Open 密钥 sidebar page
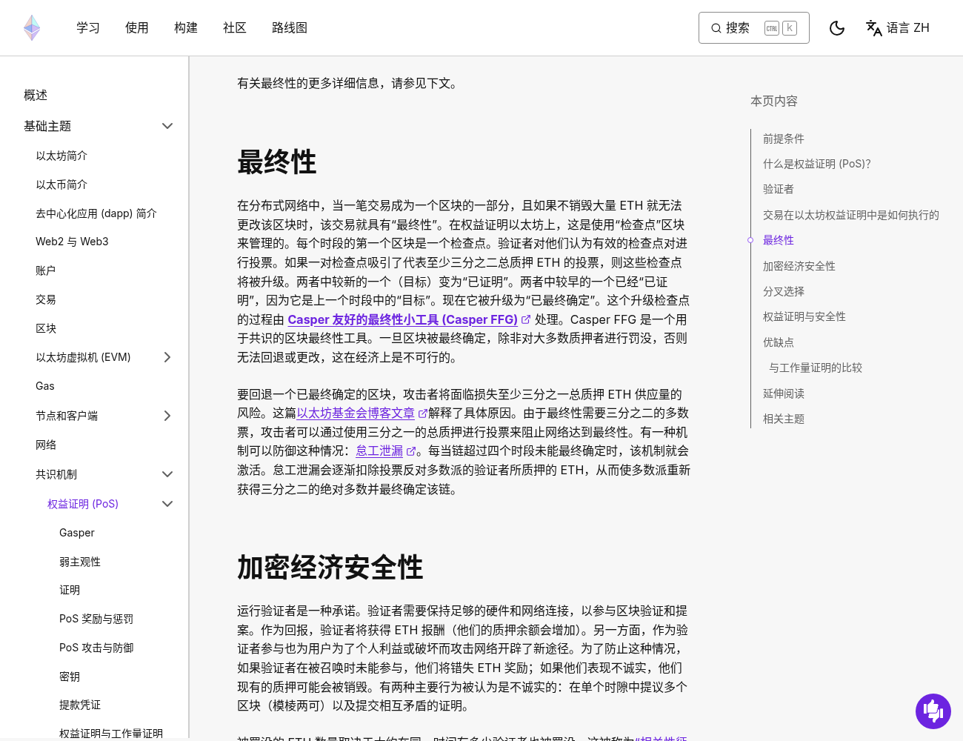The image size is (963, 741). pos(70,677)
